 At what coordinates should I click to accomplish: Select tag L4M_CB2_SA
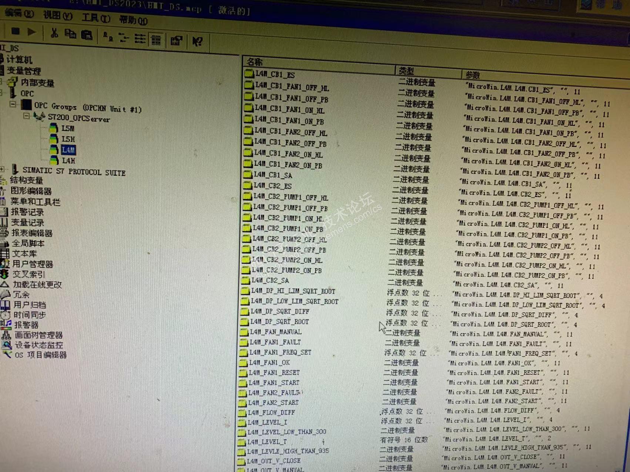click(x=270, y=280)
